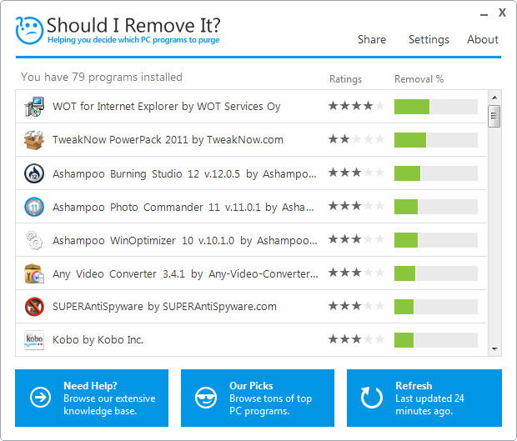Screen dimensions: 517x441
Task: Open the Need Help knowledge base button
Action: (x=92, y=398)
